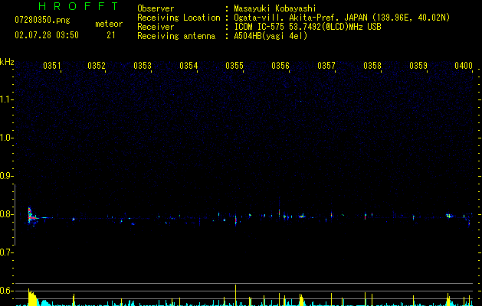482x306 pixels.
Task: Click the 'Observer' field label
Action: 156,8
